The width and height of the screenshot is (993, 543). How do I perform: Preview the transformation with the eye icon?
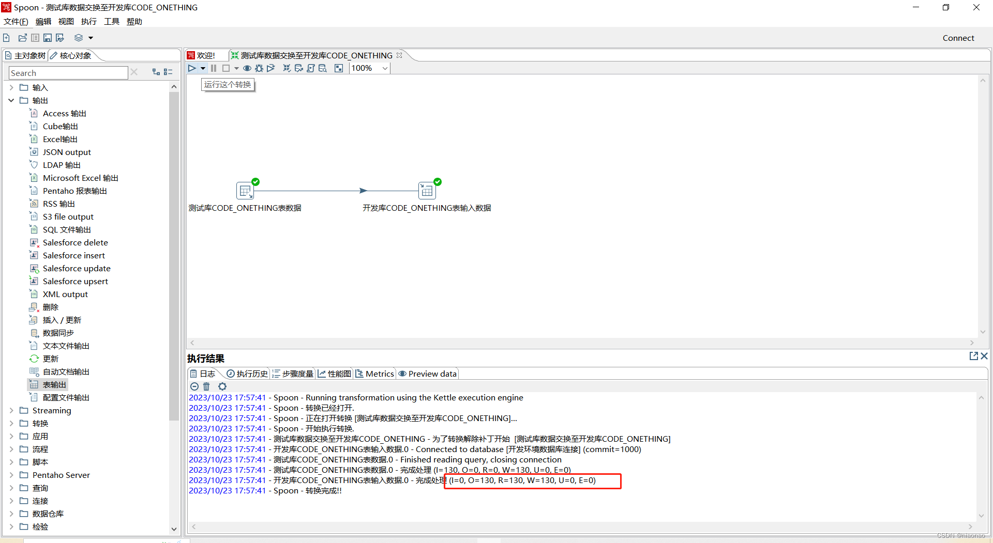coord(247,68)
